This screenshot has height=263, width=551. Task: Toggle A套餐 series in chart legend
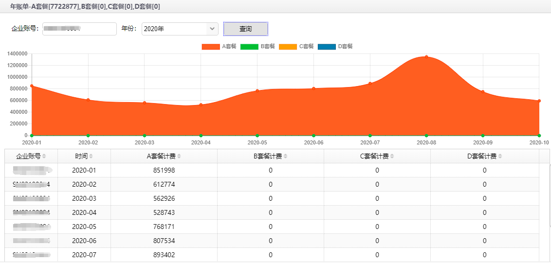pyautogui.click(x=219, y=47)
